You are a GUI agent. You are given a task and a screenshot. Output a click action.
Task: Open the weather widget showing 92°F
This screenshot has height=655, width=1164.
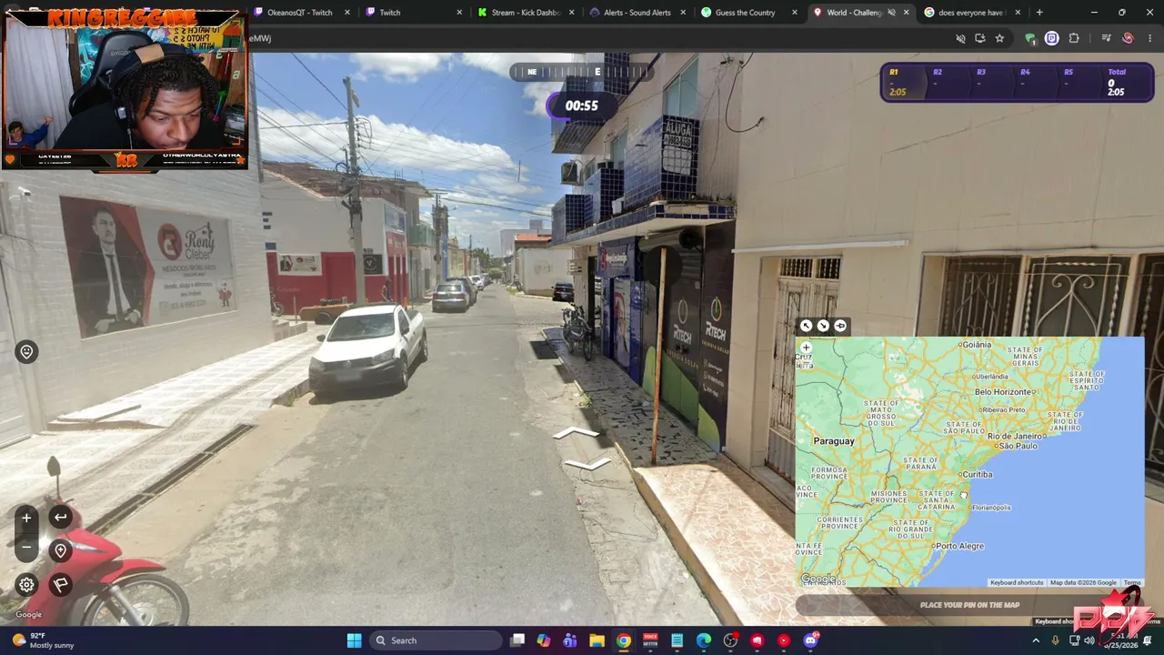click(x=41, y=640)
